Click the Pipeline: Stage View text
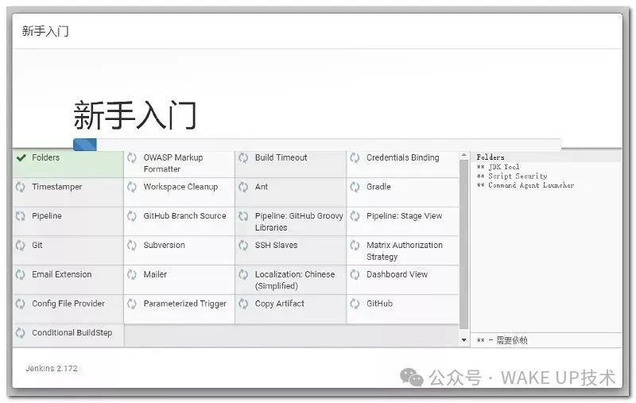636x403 pixels. tap(405, 216)
